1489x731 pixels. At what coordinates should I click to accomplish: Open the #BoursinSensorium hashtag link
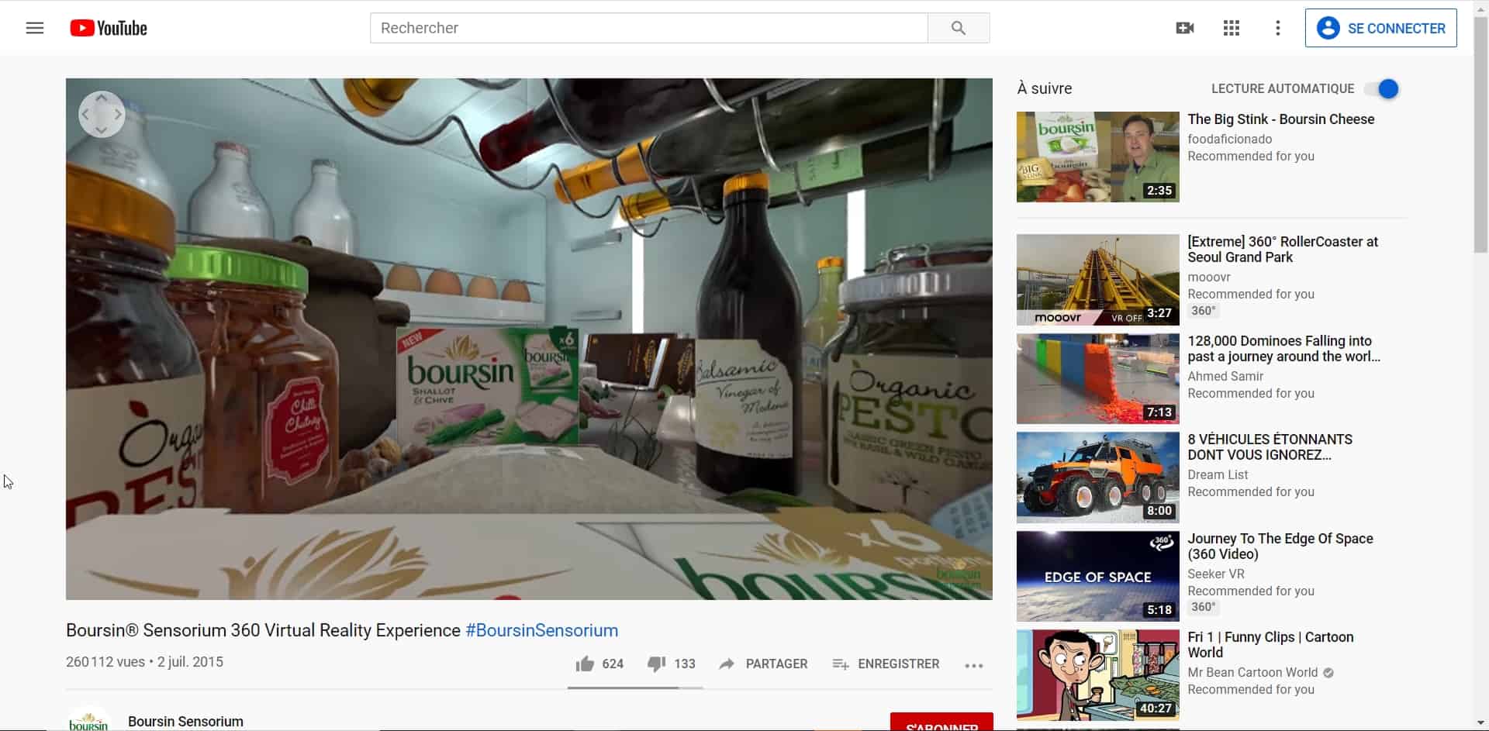coord(541,631)
